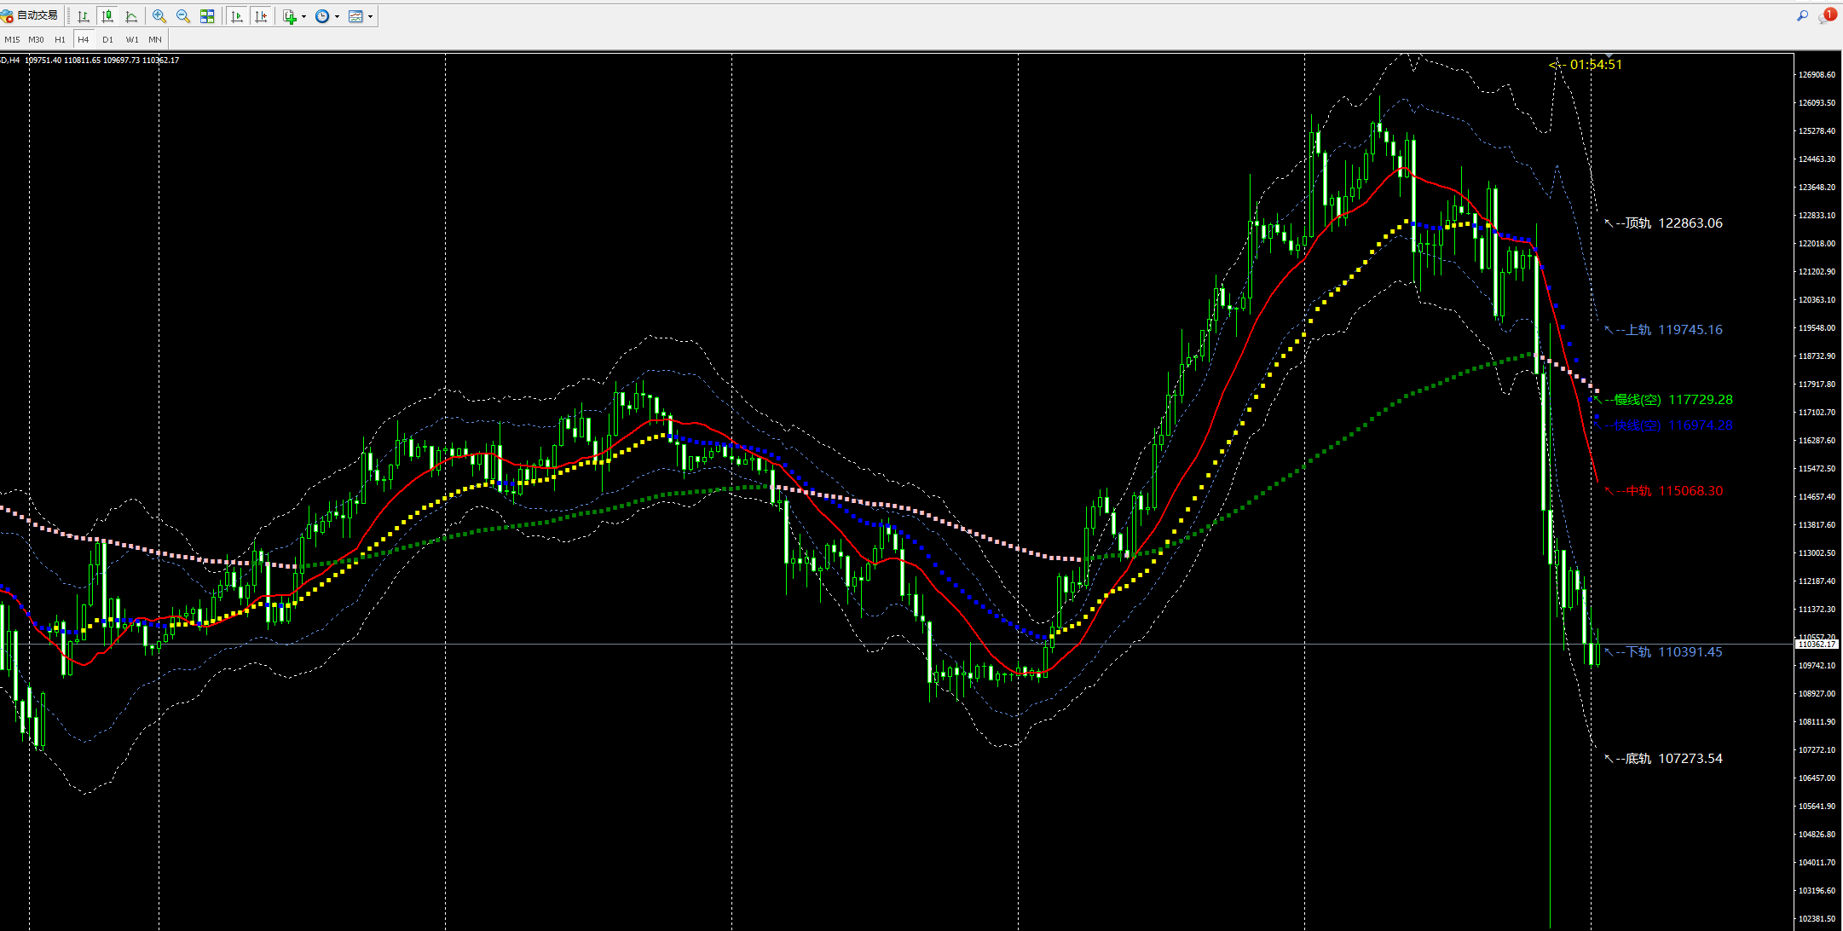The height and width of the screenshot is (931, 1843).
Task: Tile chart windows
Action: click(207, 16)
